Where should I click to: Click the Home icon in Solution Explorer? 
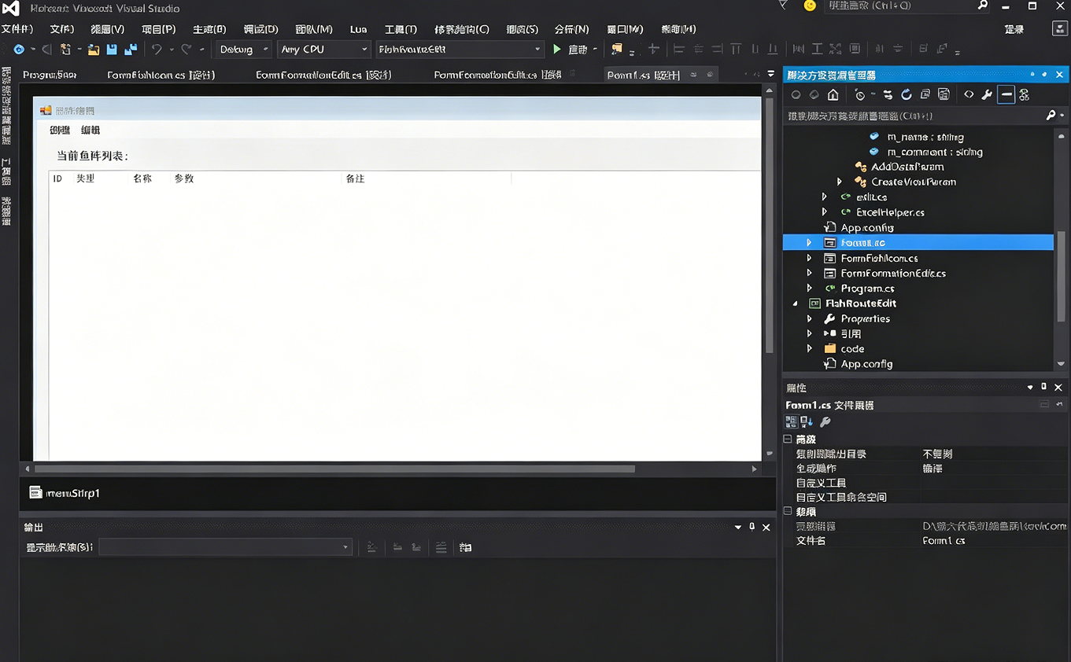pyautogui.click(x=833, y=95)
